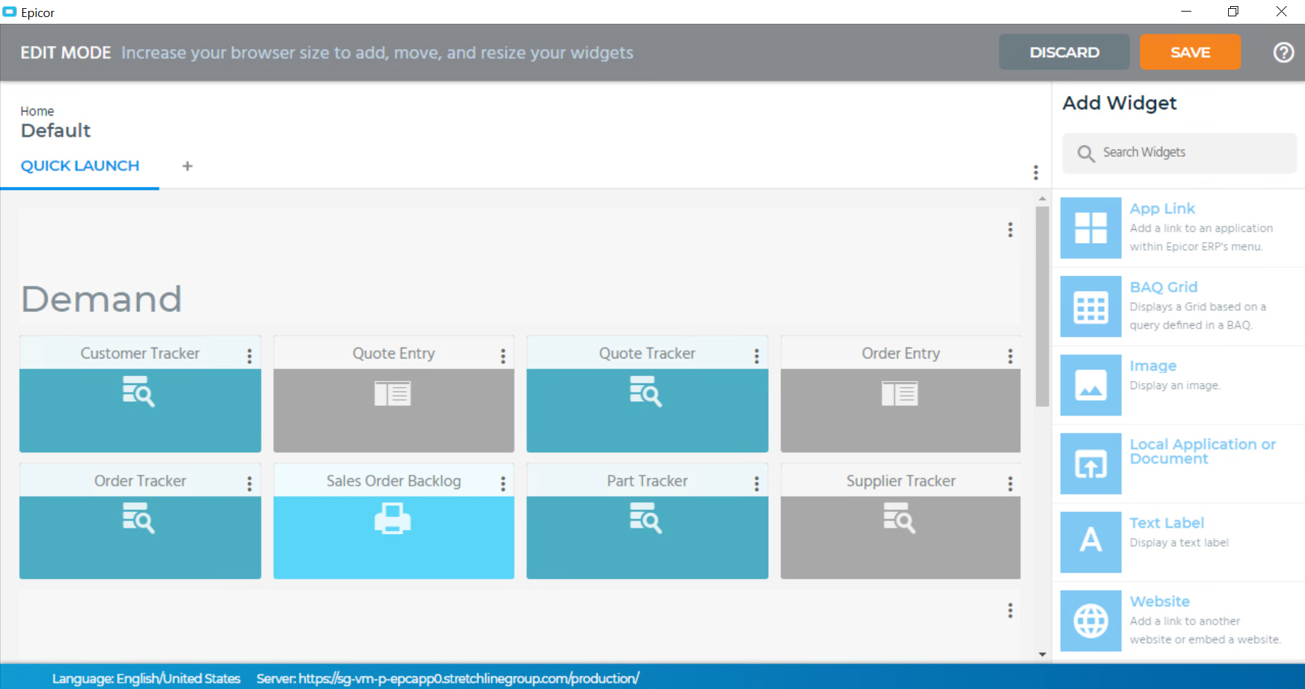Open options menu of section below Demand
The width and height of the screenshot is (1305, 689).
point(1010,610)
